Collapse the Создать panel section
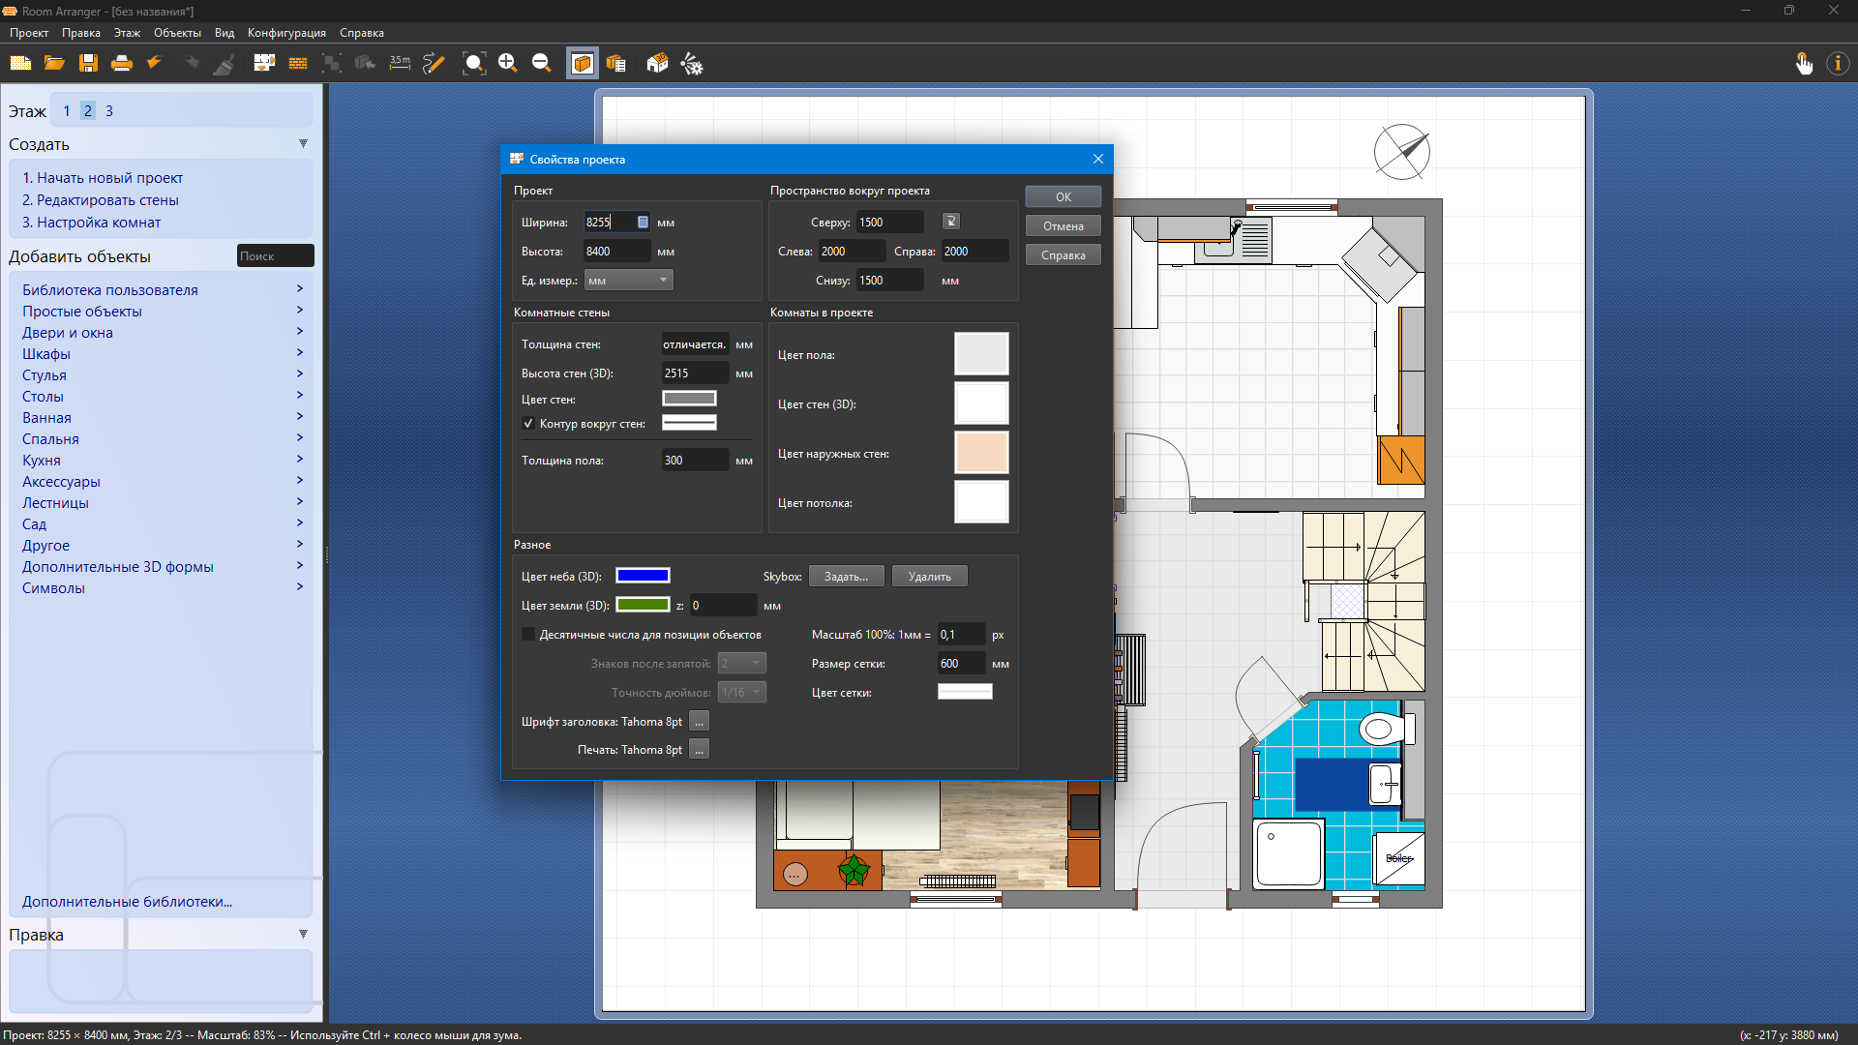Screen dimensions: 1858x1045 tap(303, 144)
